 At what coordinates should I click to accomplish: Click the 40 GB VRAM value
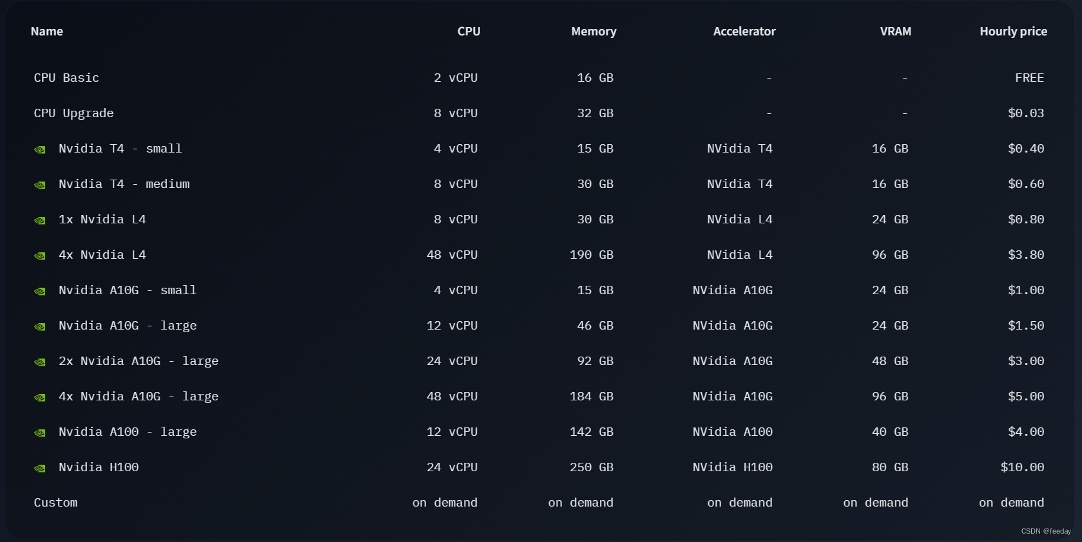890,432
